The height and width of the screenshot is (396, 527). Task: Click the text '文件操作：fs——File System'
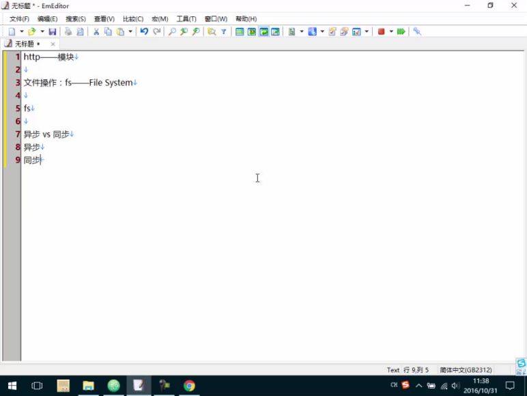(78, 83)
